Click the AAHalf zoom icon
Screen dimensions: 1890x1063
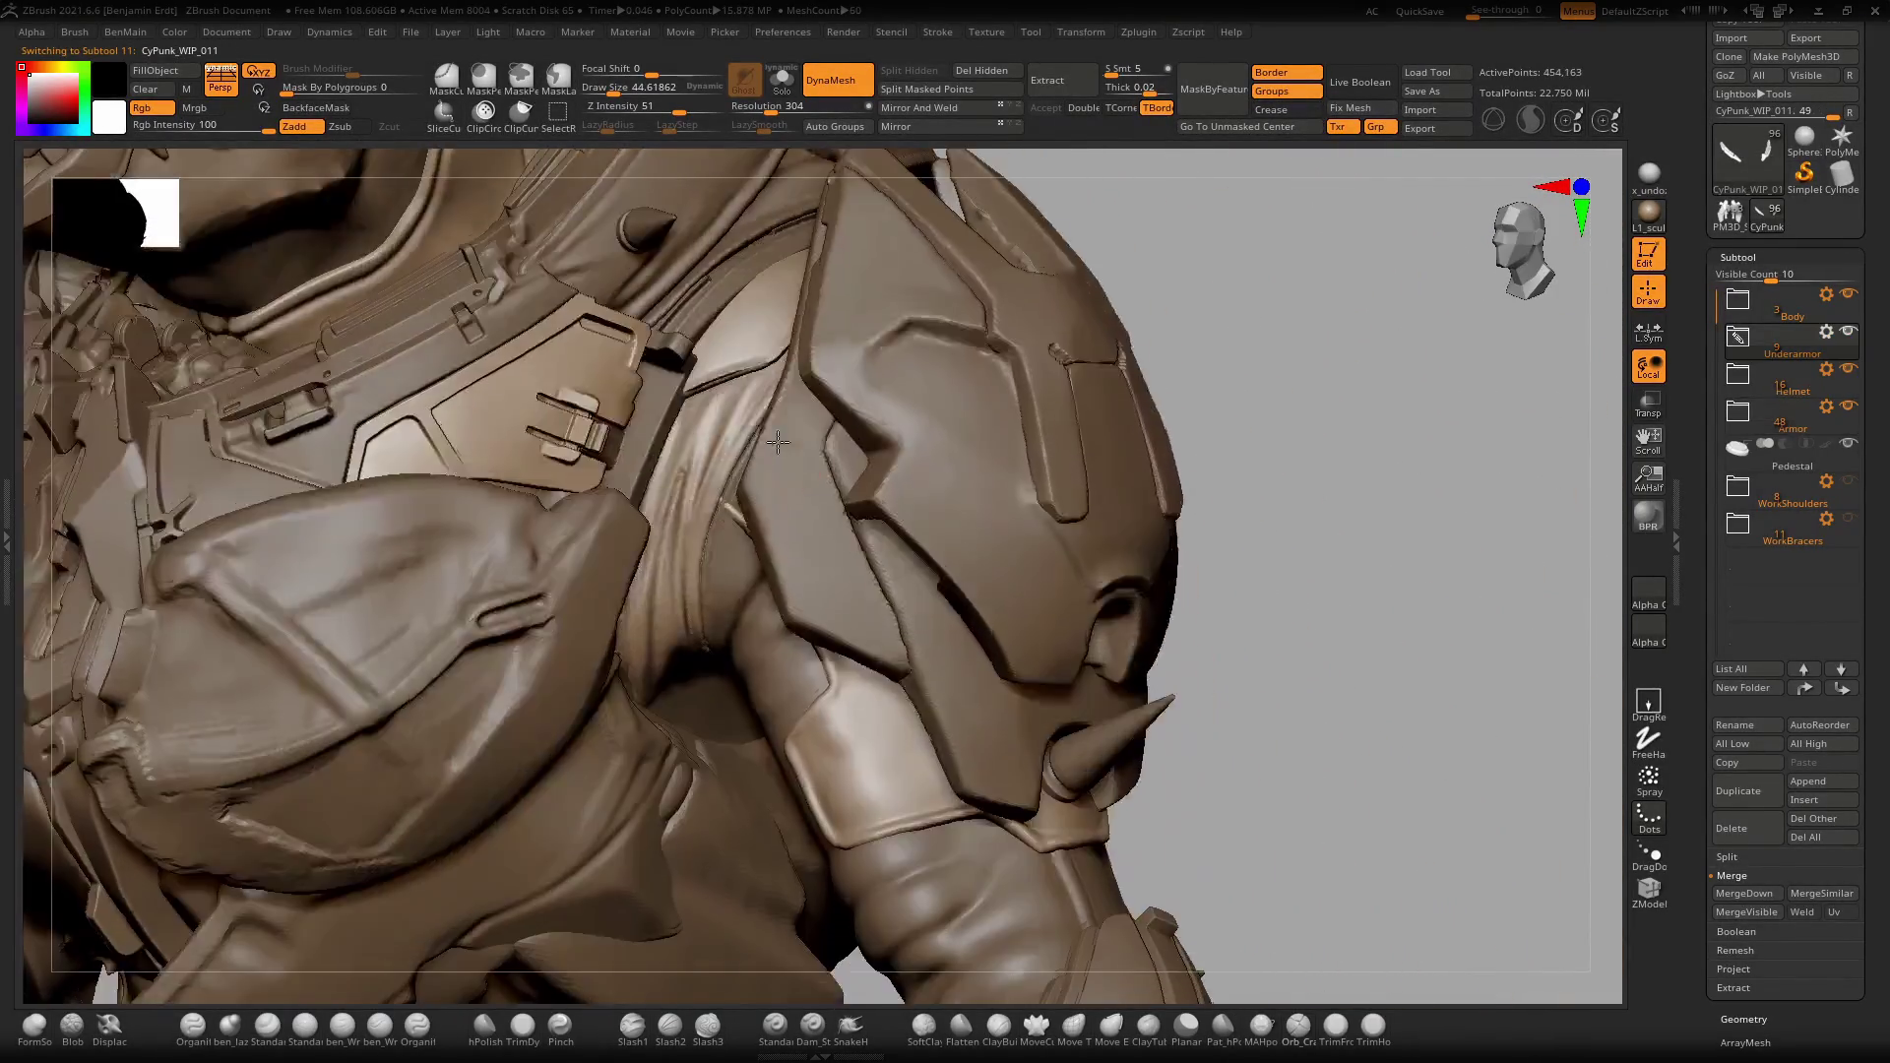[1649, 478]
